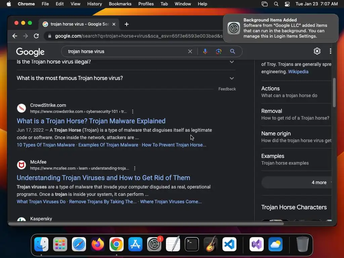This screenshot has width=344, height=258.
Task: Open the Bookmarks menu
Action: (120, 4)
